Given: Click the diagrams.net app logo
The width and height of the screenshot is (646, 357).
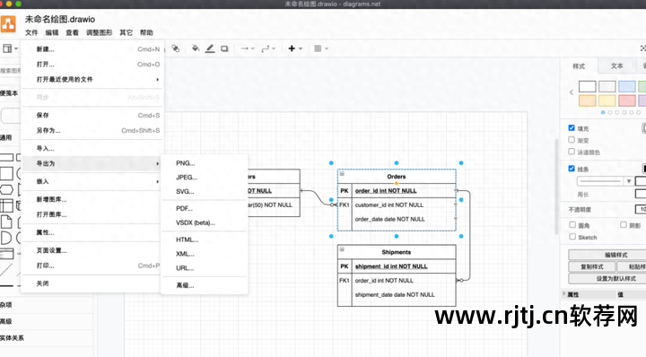Looking at the screenshot, I should pos(8,24).
